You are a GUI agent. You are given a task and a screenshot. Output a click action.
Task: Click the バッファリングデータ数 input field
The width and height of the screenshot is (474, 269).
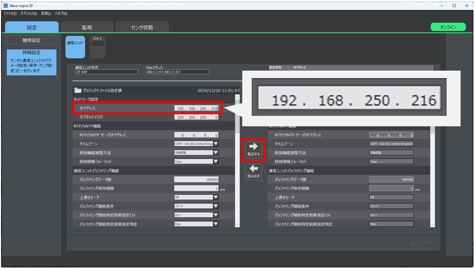point(196,179)
